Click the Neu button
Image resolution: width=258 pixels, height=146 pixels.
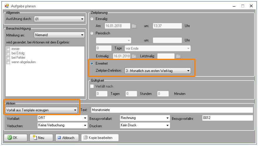41,137
